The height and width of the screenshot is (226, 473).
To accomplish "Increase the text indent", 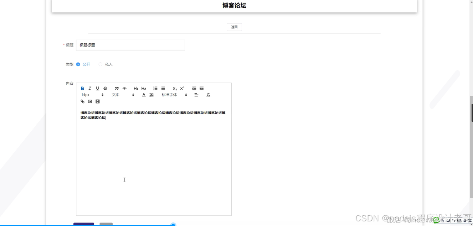I will (x=201, y=88).
